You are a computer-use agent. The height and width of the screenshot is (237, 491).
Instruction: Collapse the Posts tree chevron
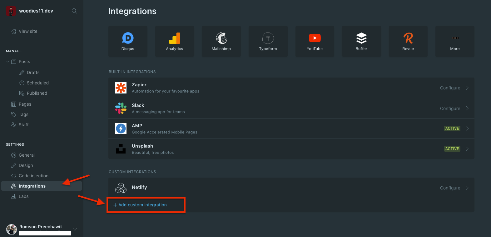[8, 62]
